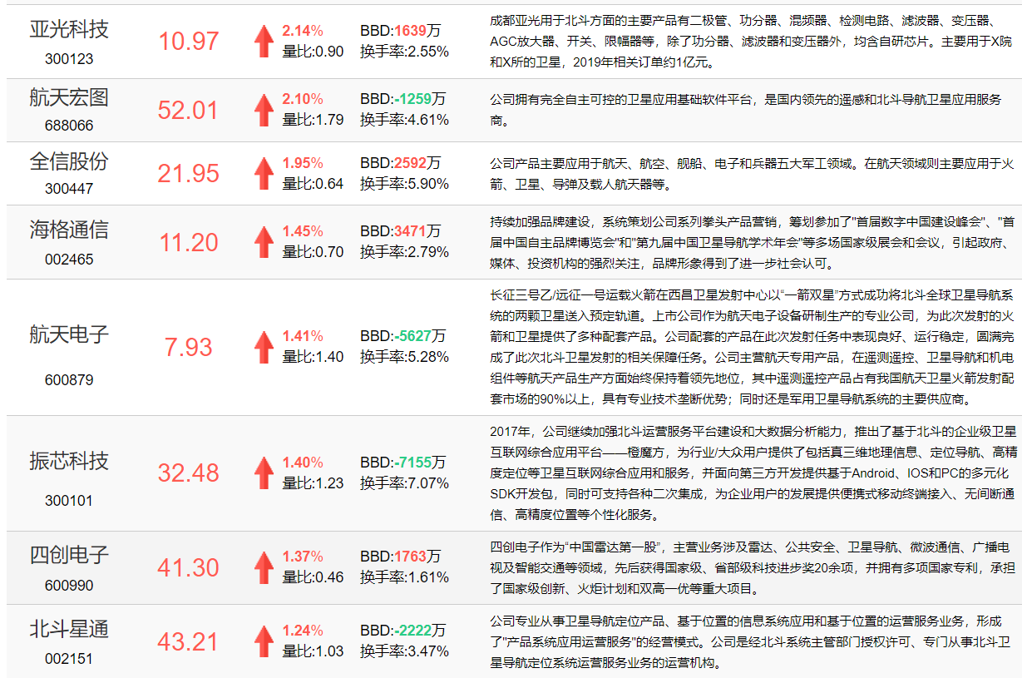1022x678 pixels.
Task: Select stock code 600879
Action: point(69,380)
